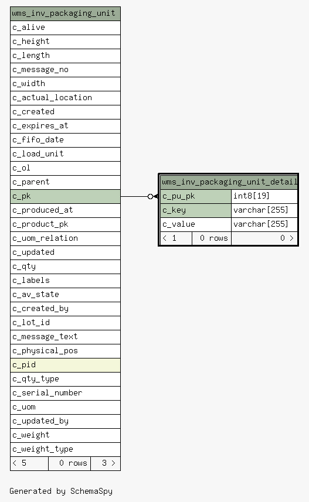
Task: Select the c_uom_relation column
Action: (66, 238)
